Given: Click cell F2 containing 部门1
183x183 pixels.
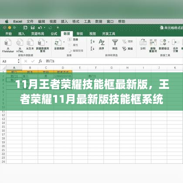Looking at the screenshot, I should pyautogui.click(x=96, y=76).
